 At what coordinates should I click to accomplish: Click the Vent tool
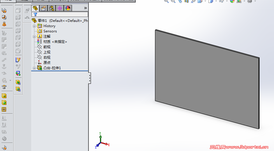coord(4,110)
